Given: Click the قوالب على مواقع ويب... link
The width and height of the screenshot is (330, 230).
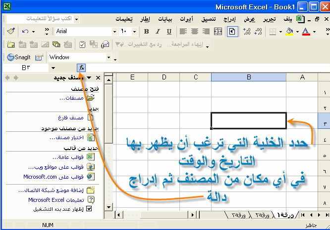Looking at the screenshot, I should (x=56, y=167).
